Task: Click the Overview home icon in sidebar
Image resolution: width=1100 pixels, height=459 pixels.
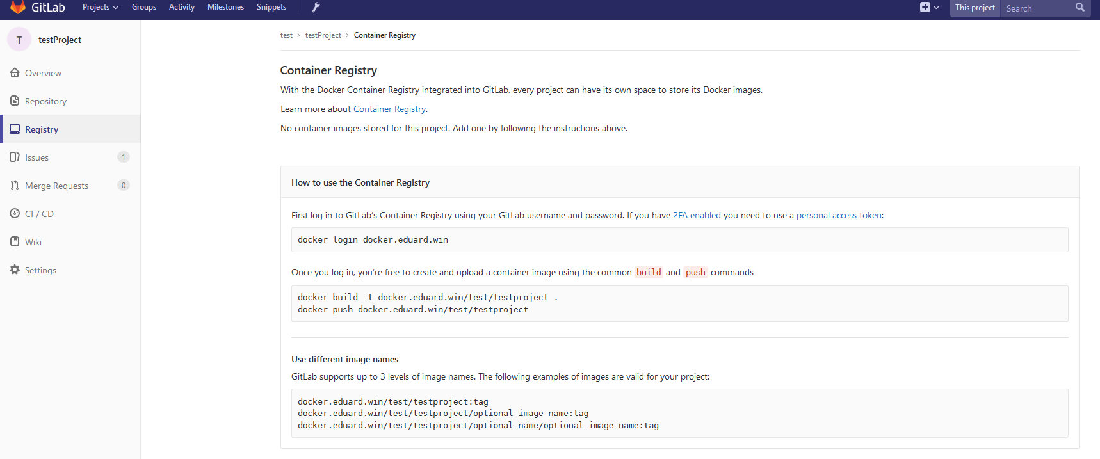Action: (15, 73)
